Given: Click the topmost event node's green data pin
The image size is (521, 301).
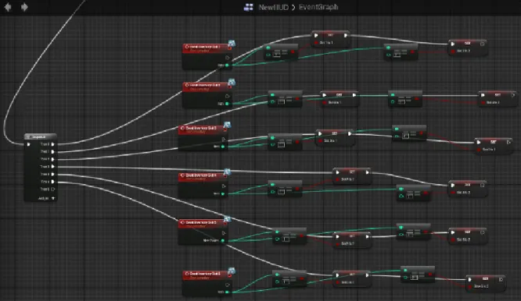Looking at the screenshot, I should tap(227, 66).
